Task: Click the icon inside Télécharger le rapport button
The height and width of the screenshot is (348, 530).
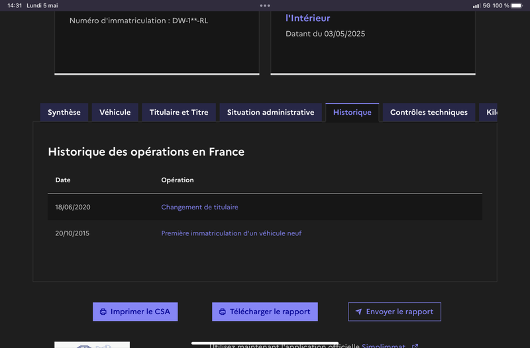Action: pyautogui.click(x=222, y=312)
